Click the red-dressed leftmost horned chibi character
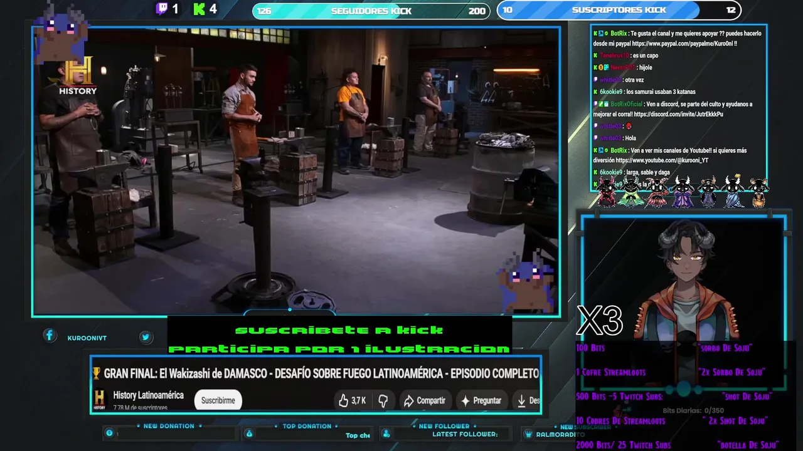 (x=607, y=192)
